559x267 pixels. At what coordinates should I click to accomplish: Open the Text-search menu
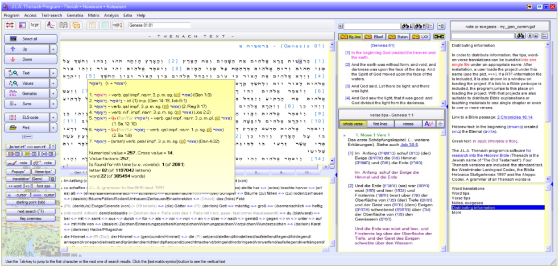coord(52,16)
